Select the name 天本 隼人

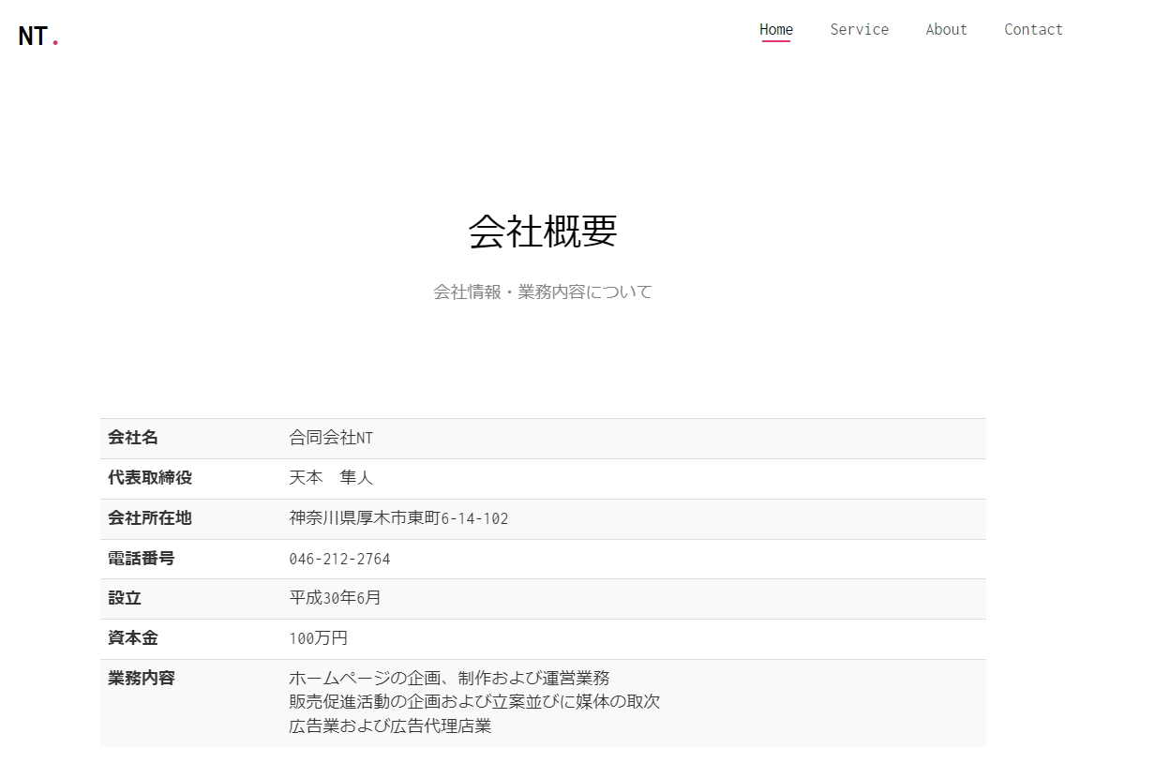(331, 478)
